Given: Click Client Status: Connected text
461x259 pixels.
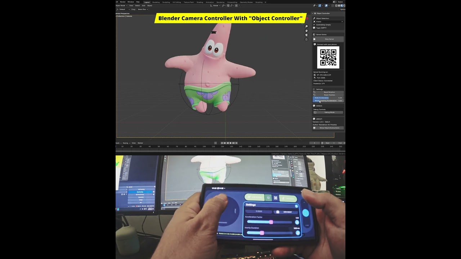Looking at the screenshot, I should tap(323, 81).
